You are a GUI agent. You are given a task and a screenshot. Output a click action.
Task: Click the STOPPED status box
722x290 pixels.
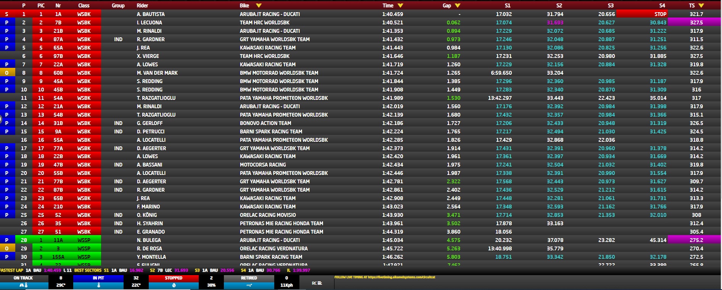click(x=174, y=278)
